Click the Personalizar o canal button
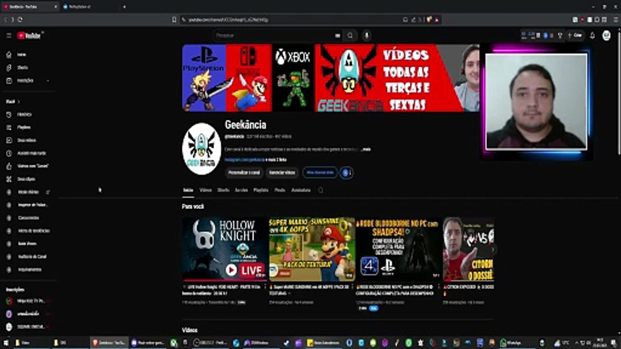 [x=244, y=173]
